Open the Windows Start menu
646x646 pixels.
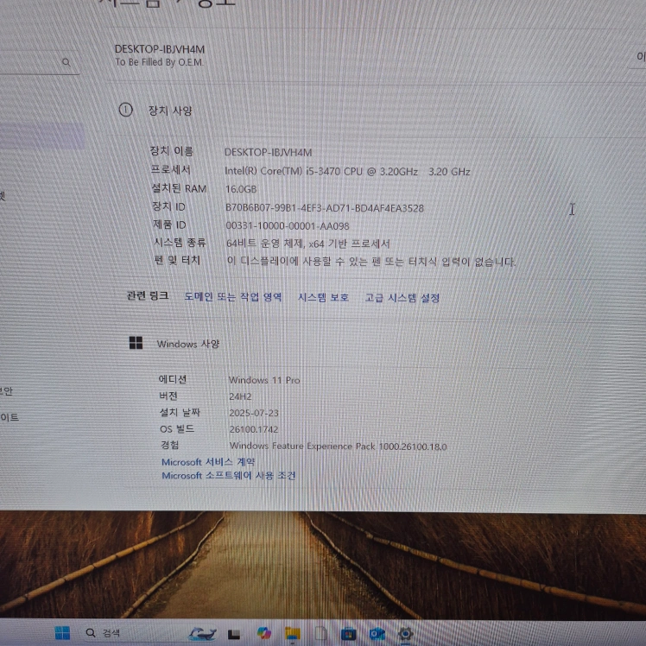63,633
